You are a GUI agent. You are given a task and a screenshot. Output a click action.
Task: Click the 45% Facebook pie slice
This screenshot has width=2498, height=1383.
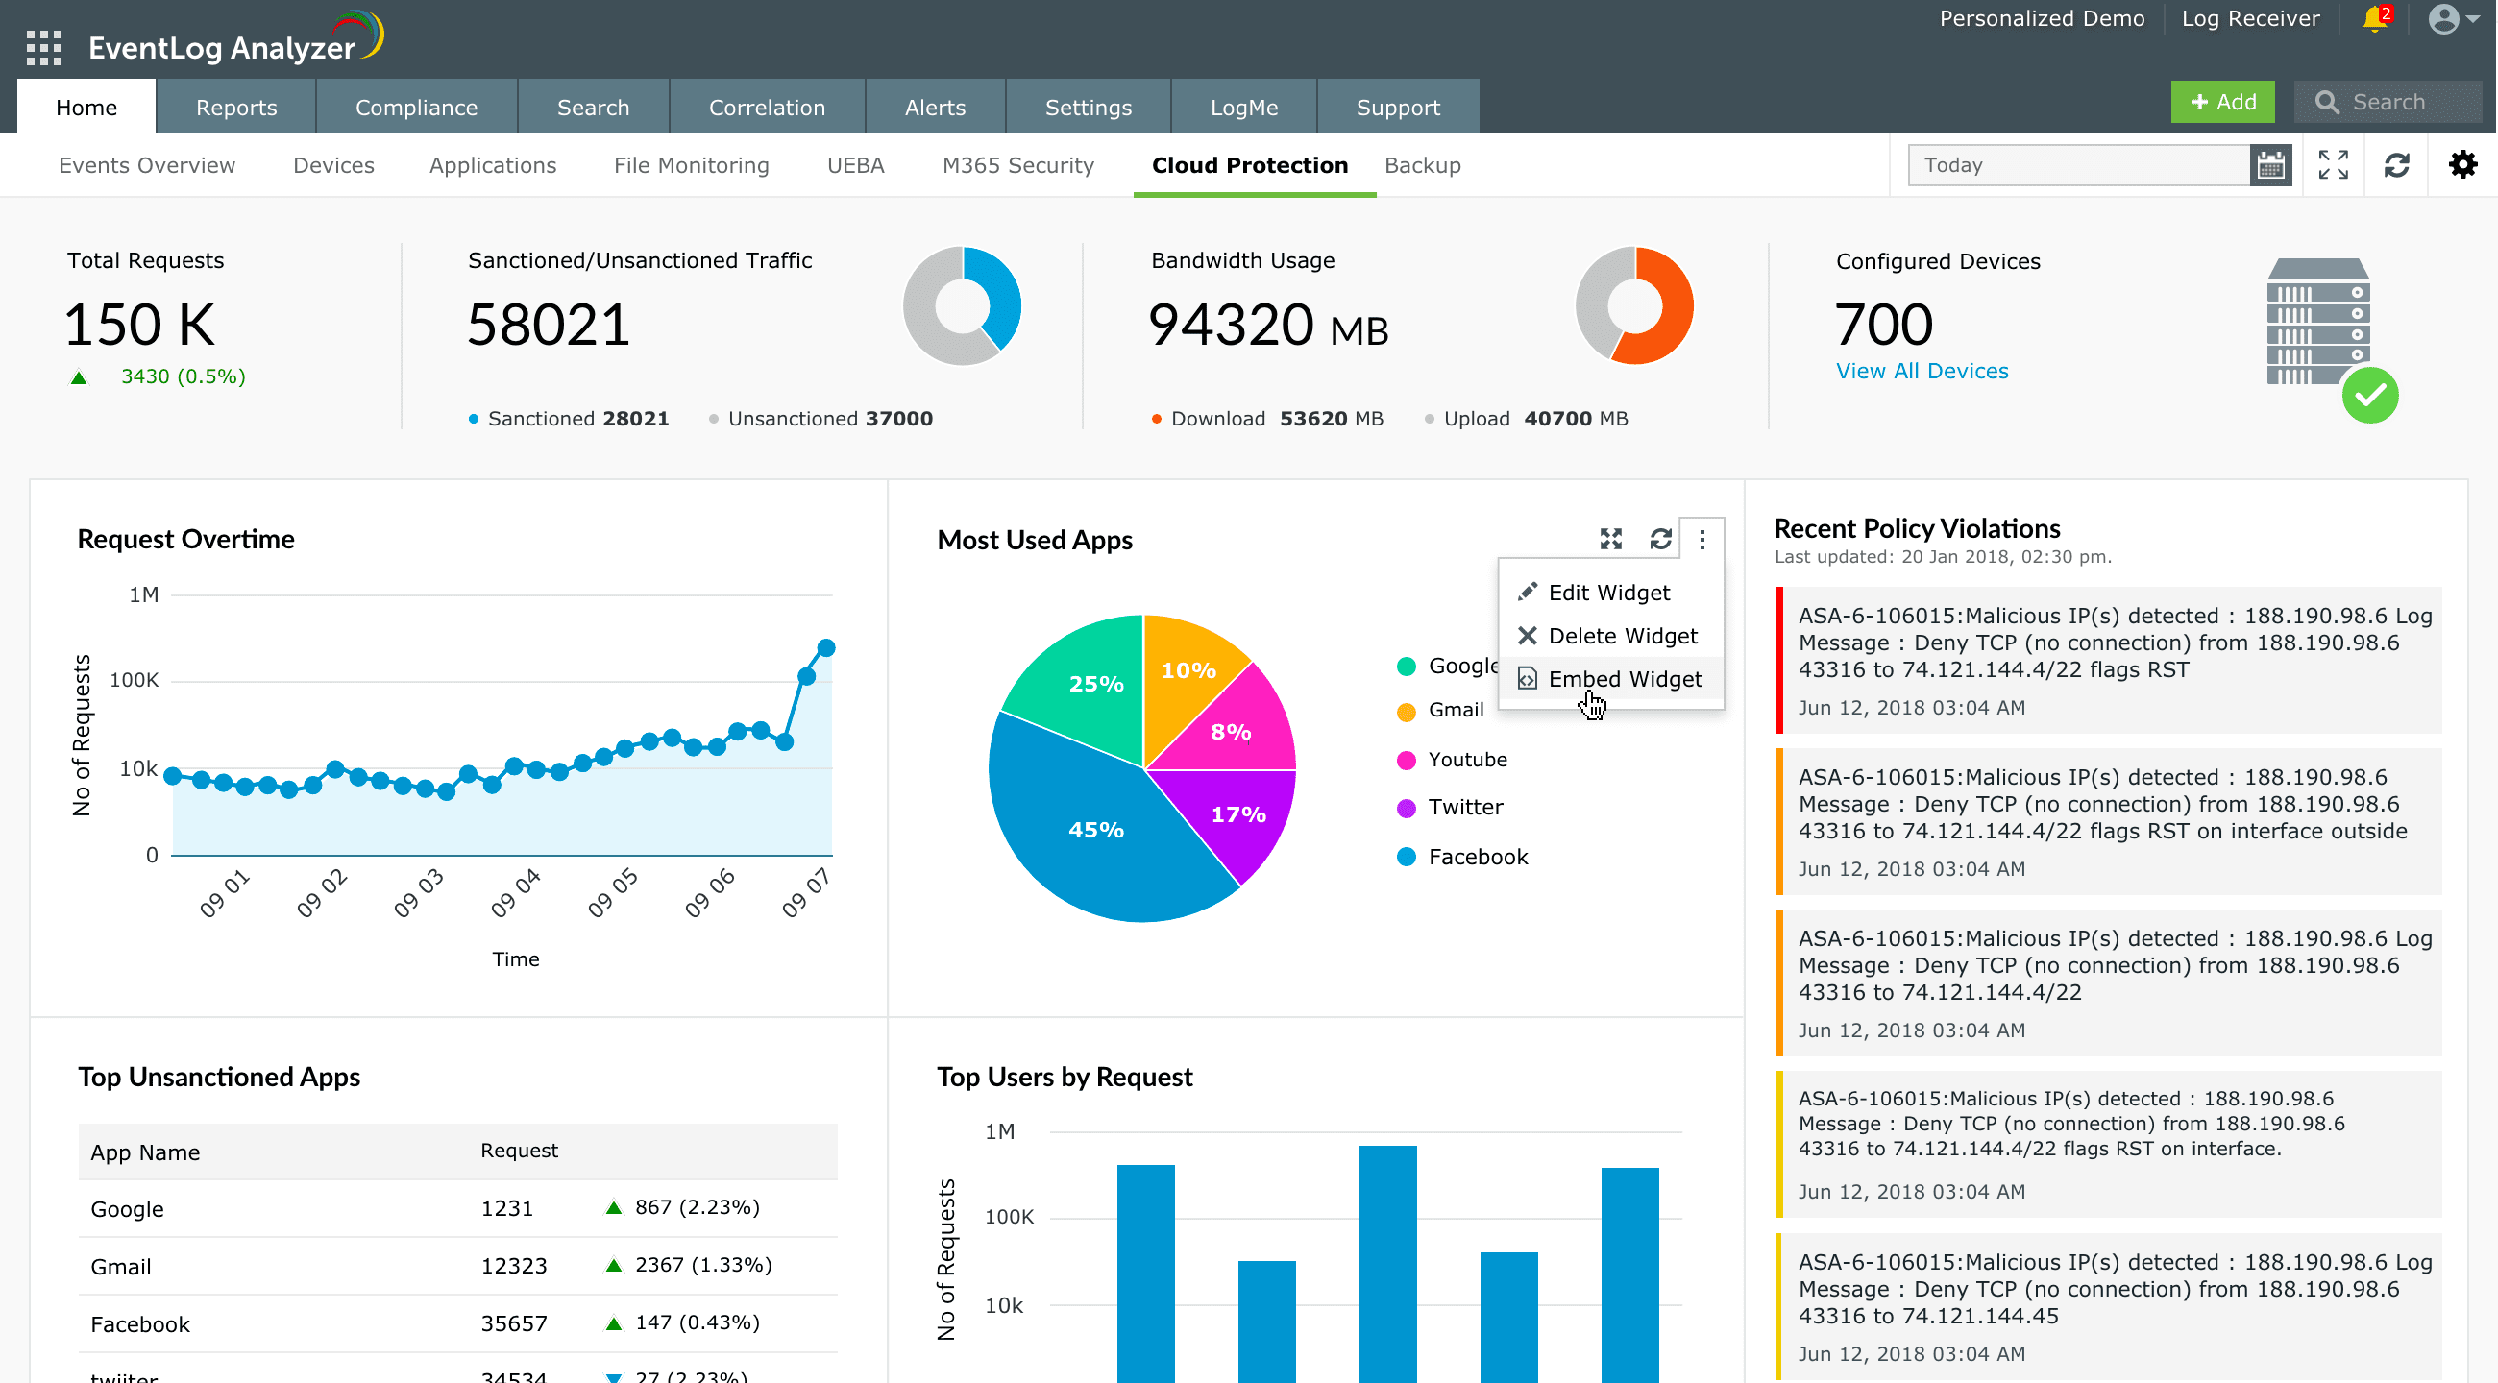[x=1095, y=830]
